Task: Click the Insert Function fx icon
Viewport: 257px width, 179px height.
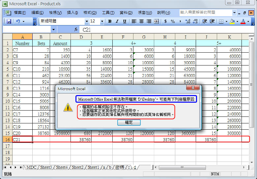Action: (x=76, y=29)
